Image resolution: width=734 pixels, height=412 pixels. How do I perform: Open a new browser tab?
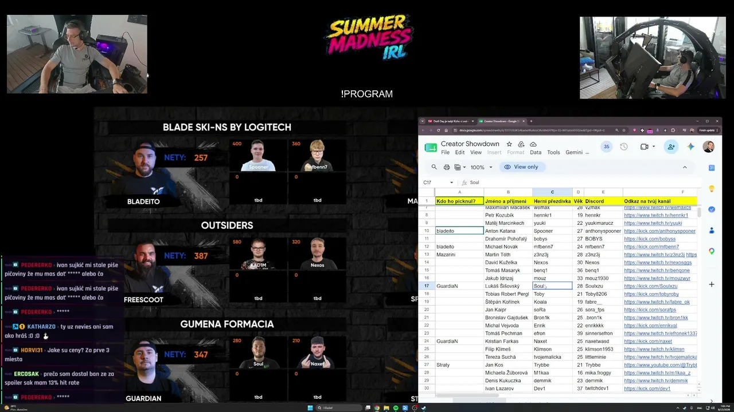(x=531, y=121)
